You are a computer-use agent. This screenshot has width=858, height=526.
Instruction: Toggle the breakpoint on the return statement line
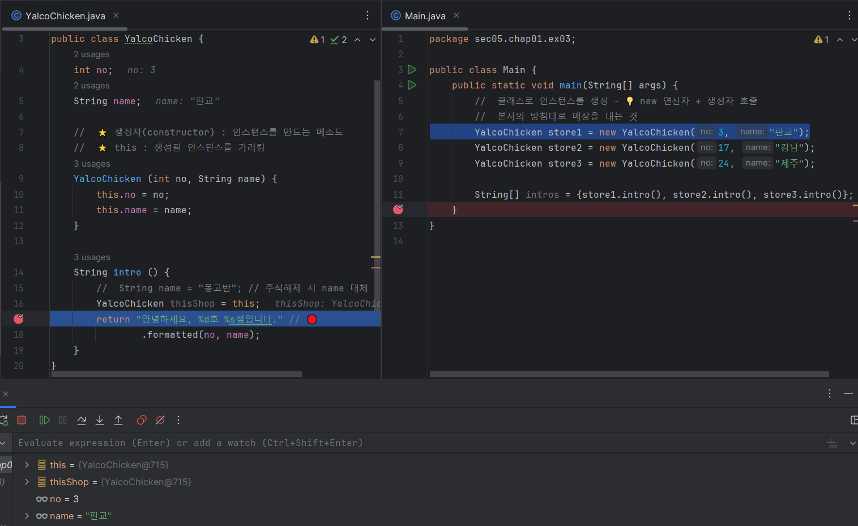pyautogui.click(x=19, y=319)
